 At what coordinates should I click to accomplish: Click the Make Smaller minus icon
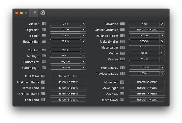tap(123, 42)
